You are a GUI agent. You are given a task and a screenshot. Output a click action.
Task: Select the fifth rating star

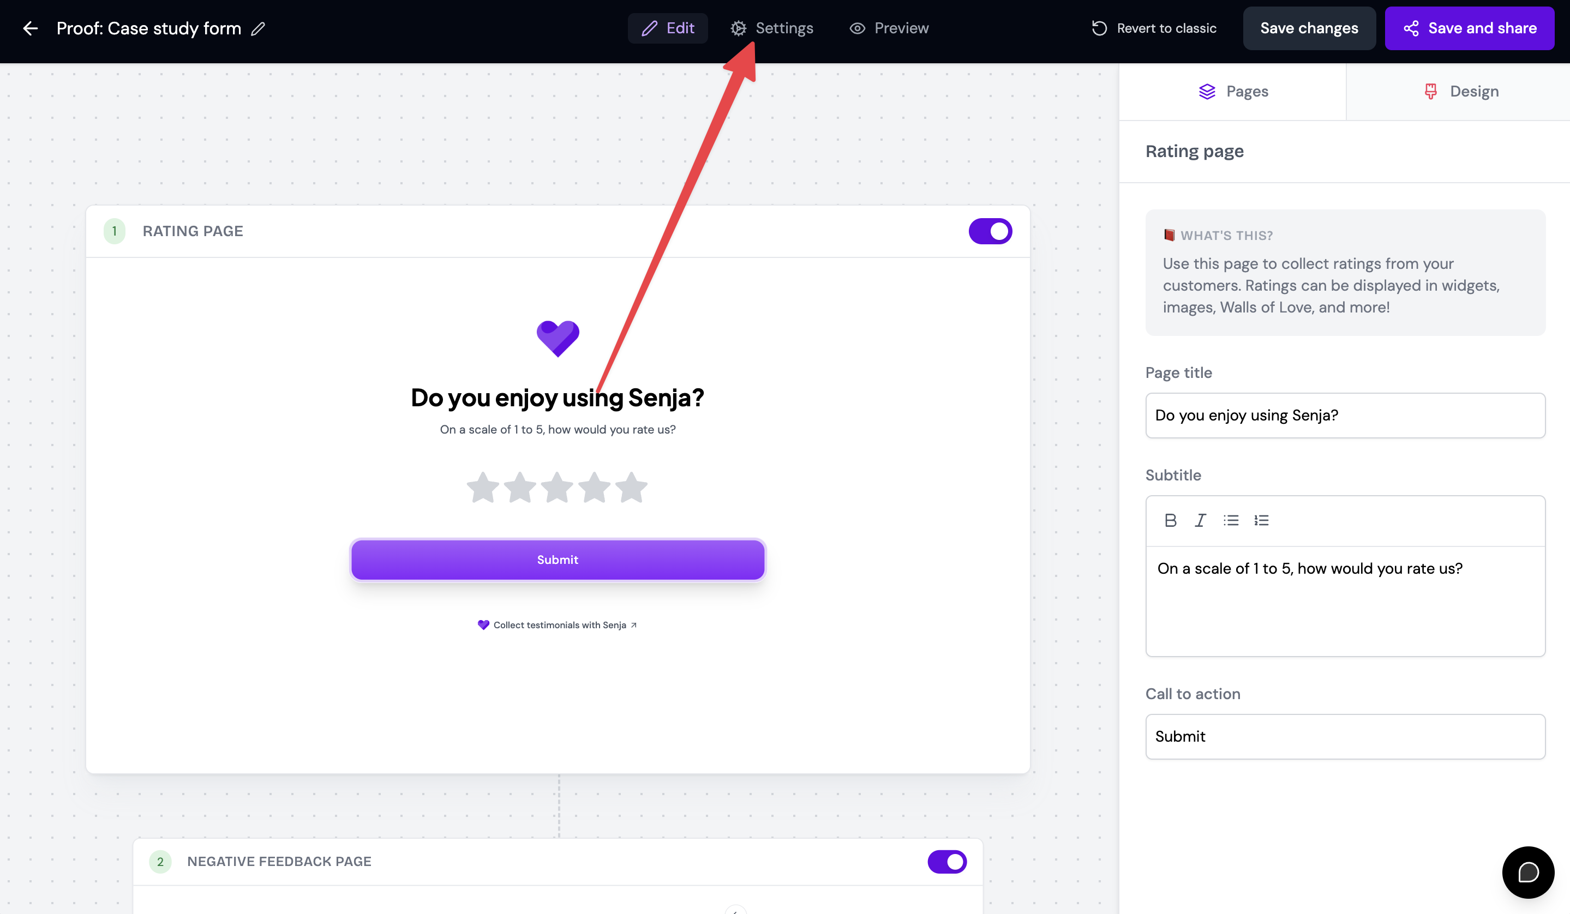click(x=631, y=487)
